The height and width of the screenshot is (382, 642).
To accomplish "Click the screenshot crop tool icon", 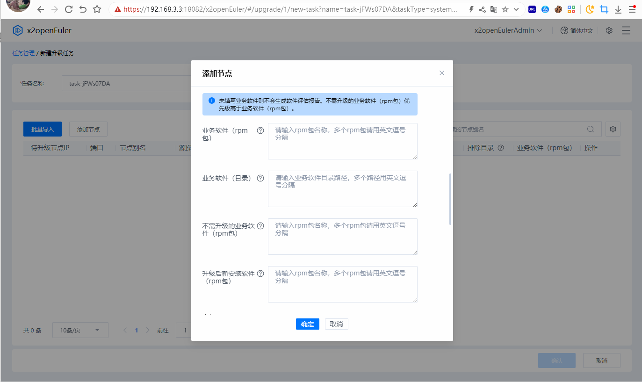I will (x=604, y=9).
